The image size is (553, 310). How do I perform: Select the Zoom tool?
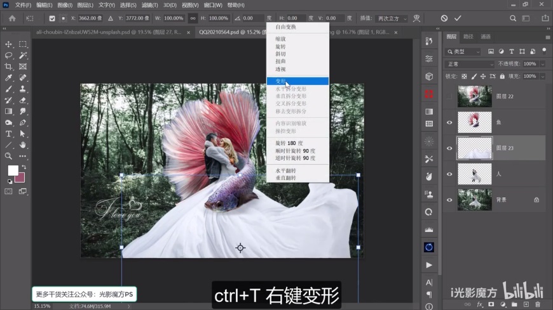tap(8, 156)
